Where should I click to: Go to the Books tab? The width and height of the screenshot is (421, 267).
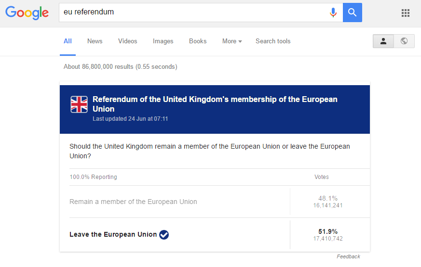tap(198, 41)
